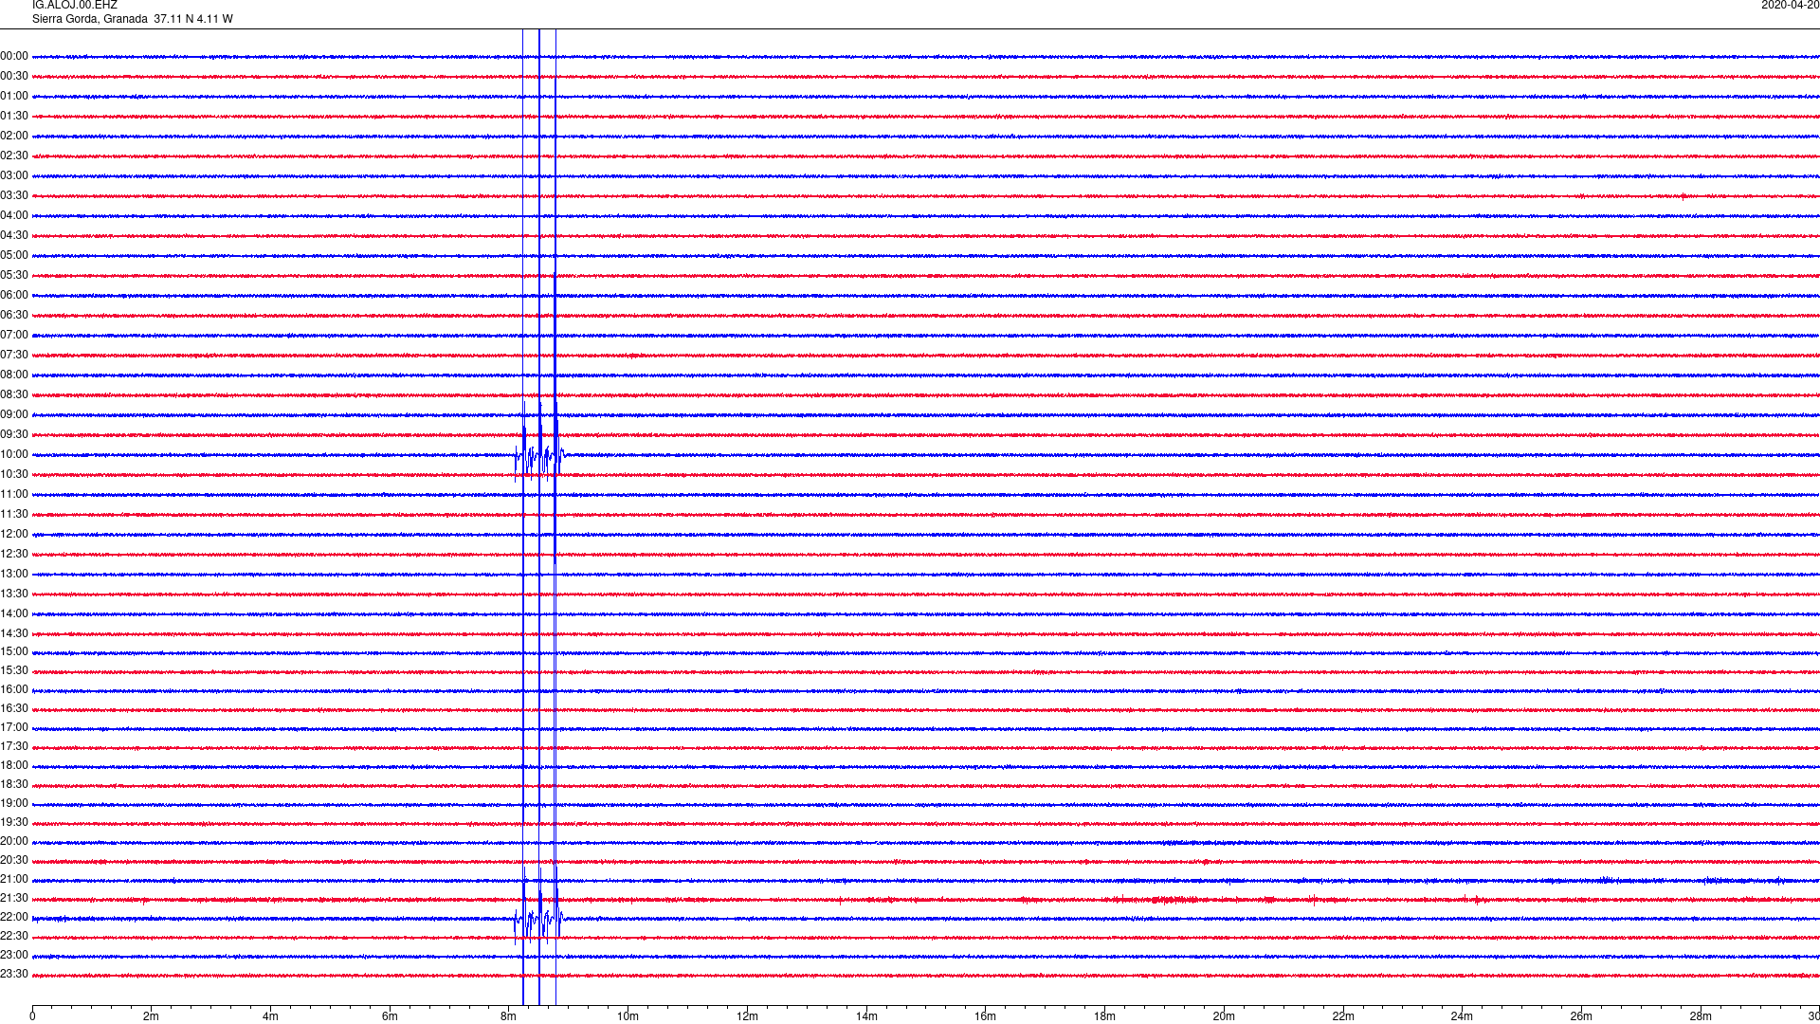Select the 07:30 trace time label

click(x=14, y=356)
